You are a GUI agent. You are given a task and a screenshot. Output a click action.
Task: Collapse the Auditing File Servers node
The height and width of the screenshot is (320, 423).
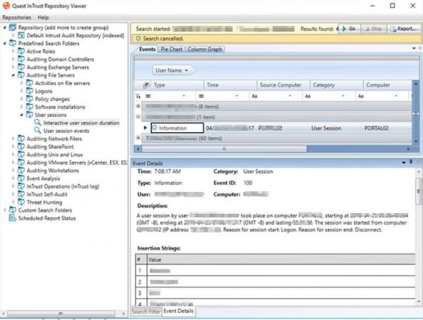13,75
